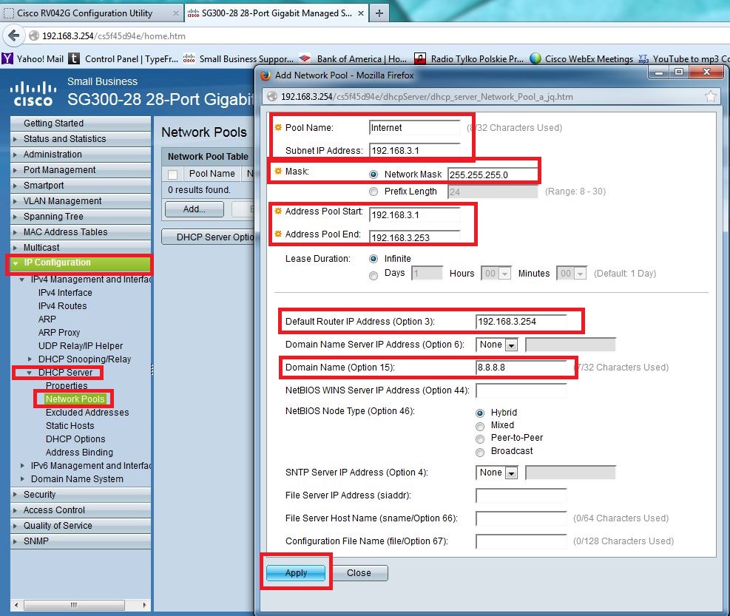The image size is (730, 616).
Task: Open the Address Binding tree item
Action: tap(79, 452)
